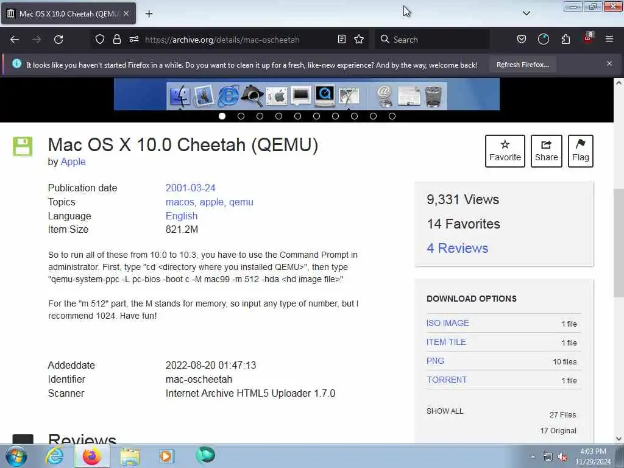Click the Mac OS X dock screenshot preview

click(307, 94)
